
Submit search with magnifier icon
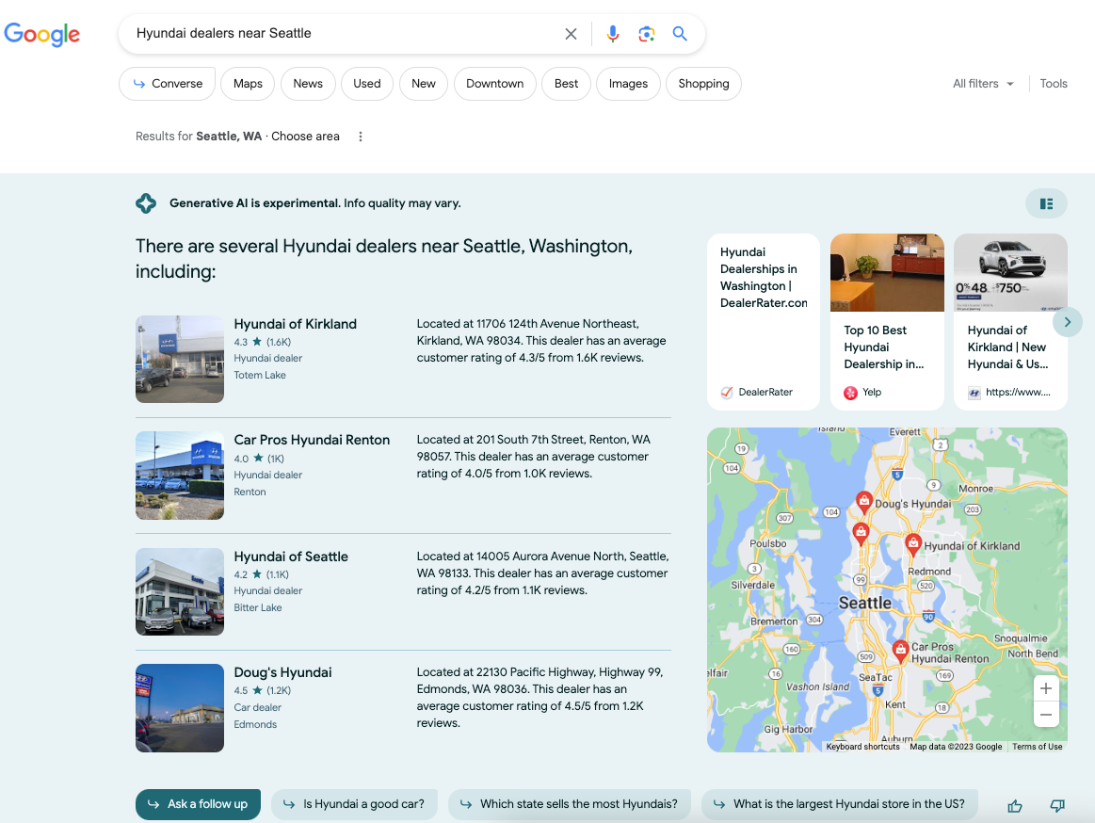click(680, 34)
